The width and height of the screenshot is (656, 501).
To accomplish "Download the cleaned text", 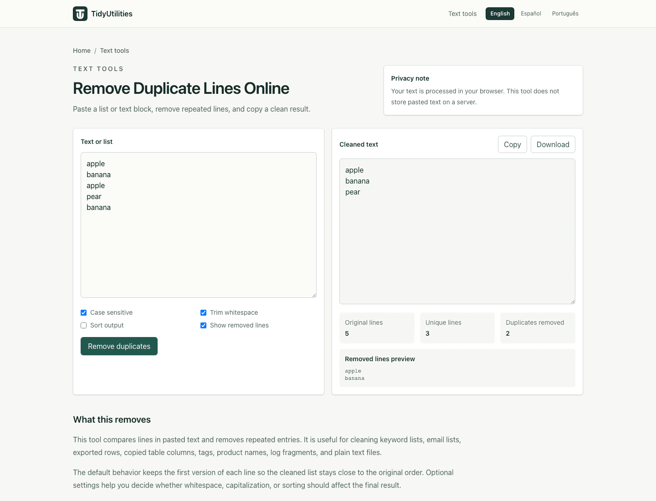I will click(x=553, y=144).
